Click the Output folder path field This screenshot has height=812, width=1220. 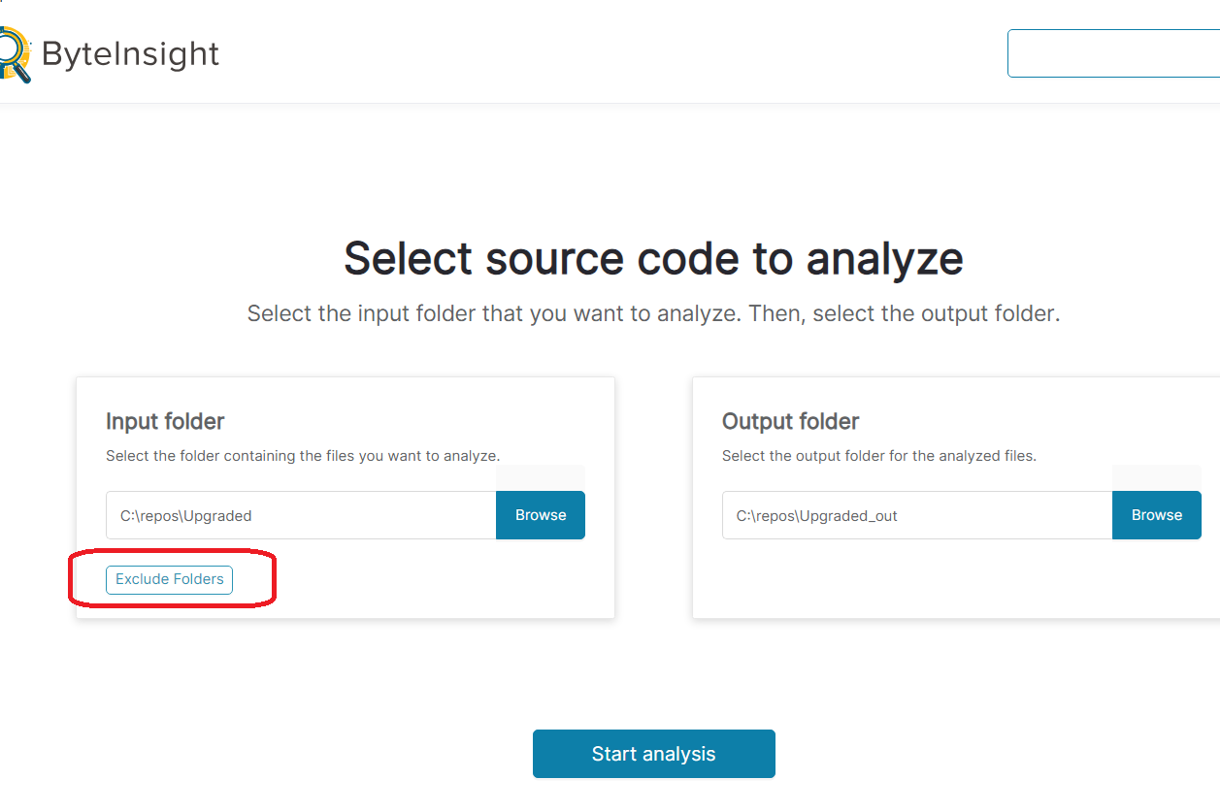point(916,515)
